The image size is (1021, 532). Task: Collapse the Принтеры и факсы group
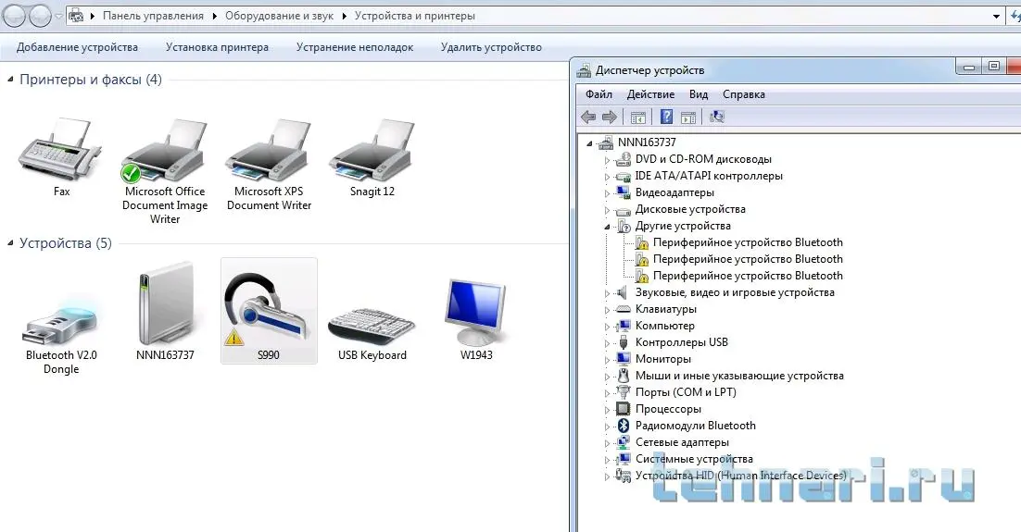point(10,80)
